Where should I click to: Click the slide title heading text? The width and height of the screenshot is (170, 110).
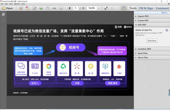[x=58, y=31]
